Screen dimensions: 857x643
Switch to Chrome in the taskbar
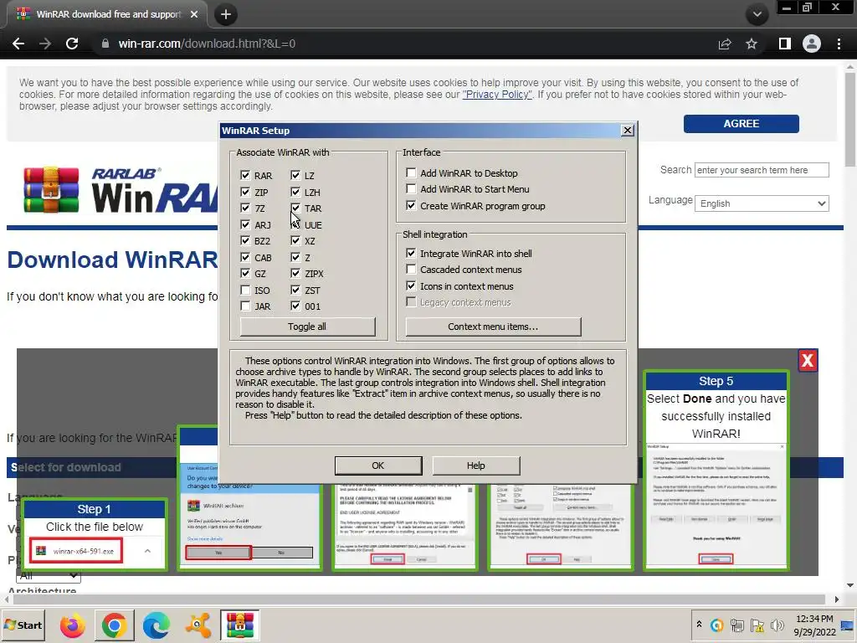(114, 625)
